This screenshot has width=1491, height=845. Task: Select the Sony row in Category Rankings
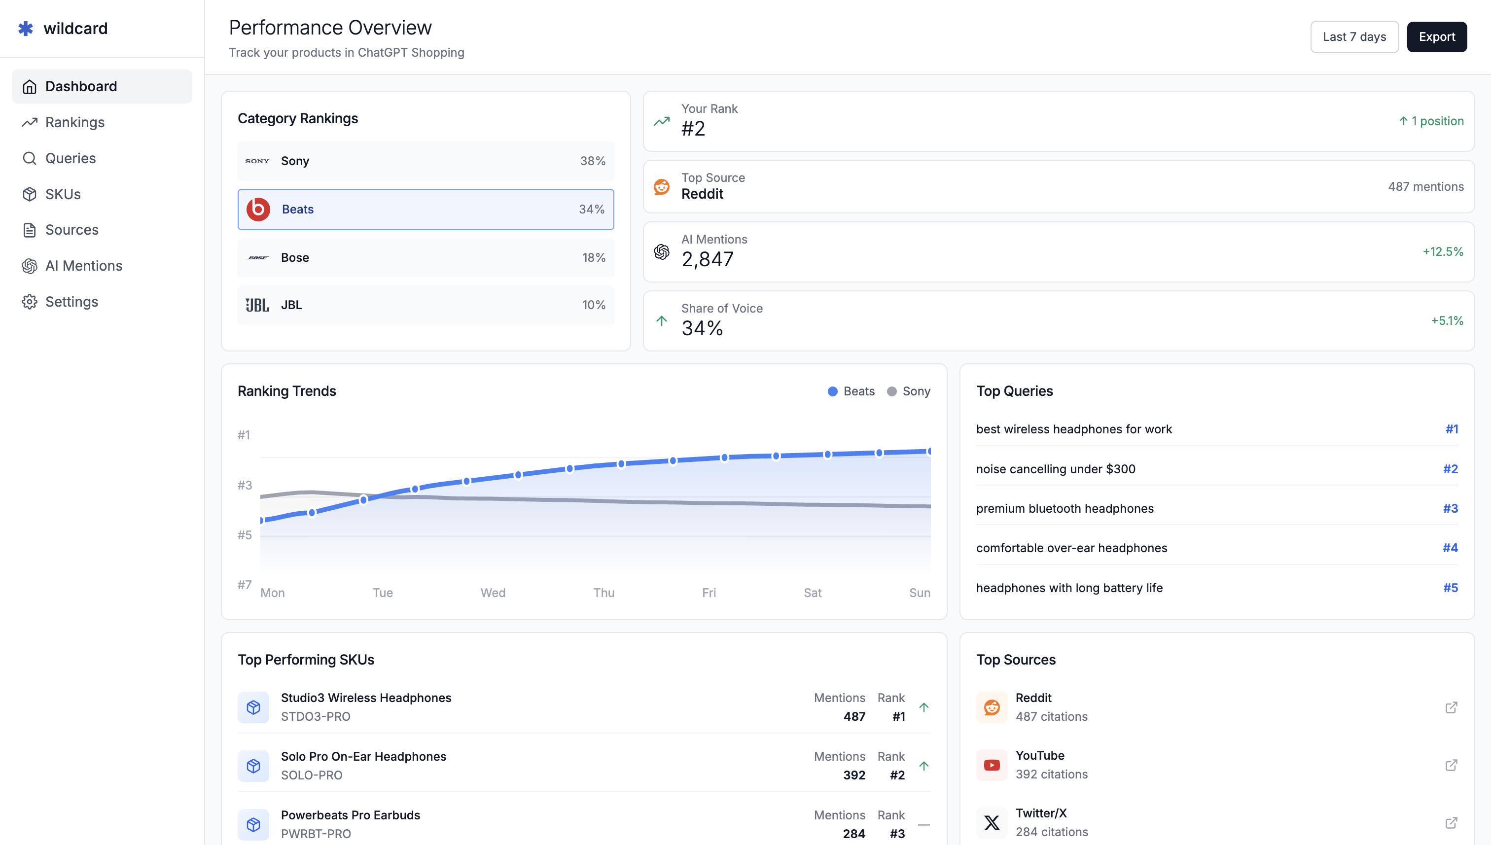426,161
